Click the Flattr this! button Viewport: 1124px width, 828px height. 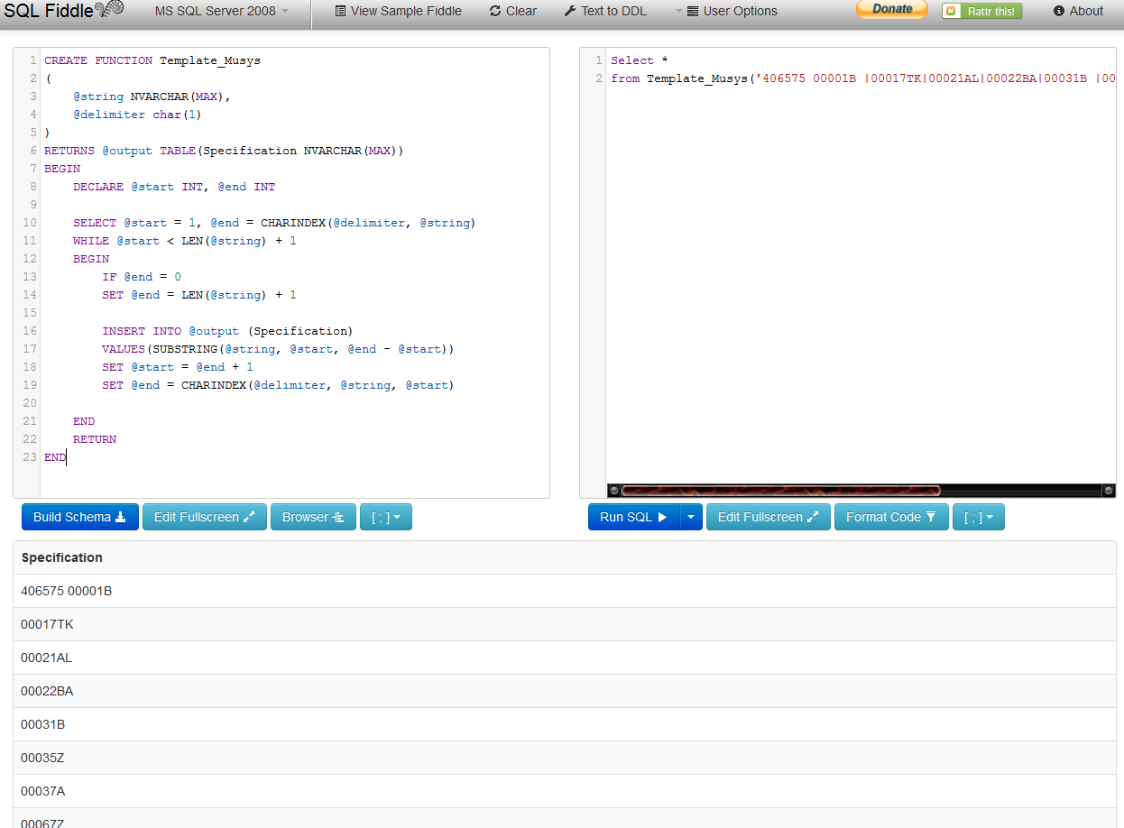pyautogui.click(x=981, y=11)
